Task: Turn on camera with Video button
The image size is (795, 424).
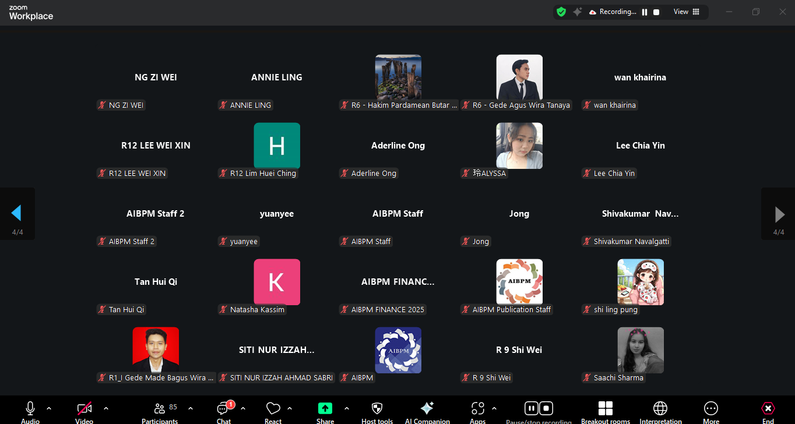Action: pos(85,410)
